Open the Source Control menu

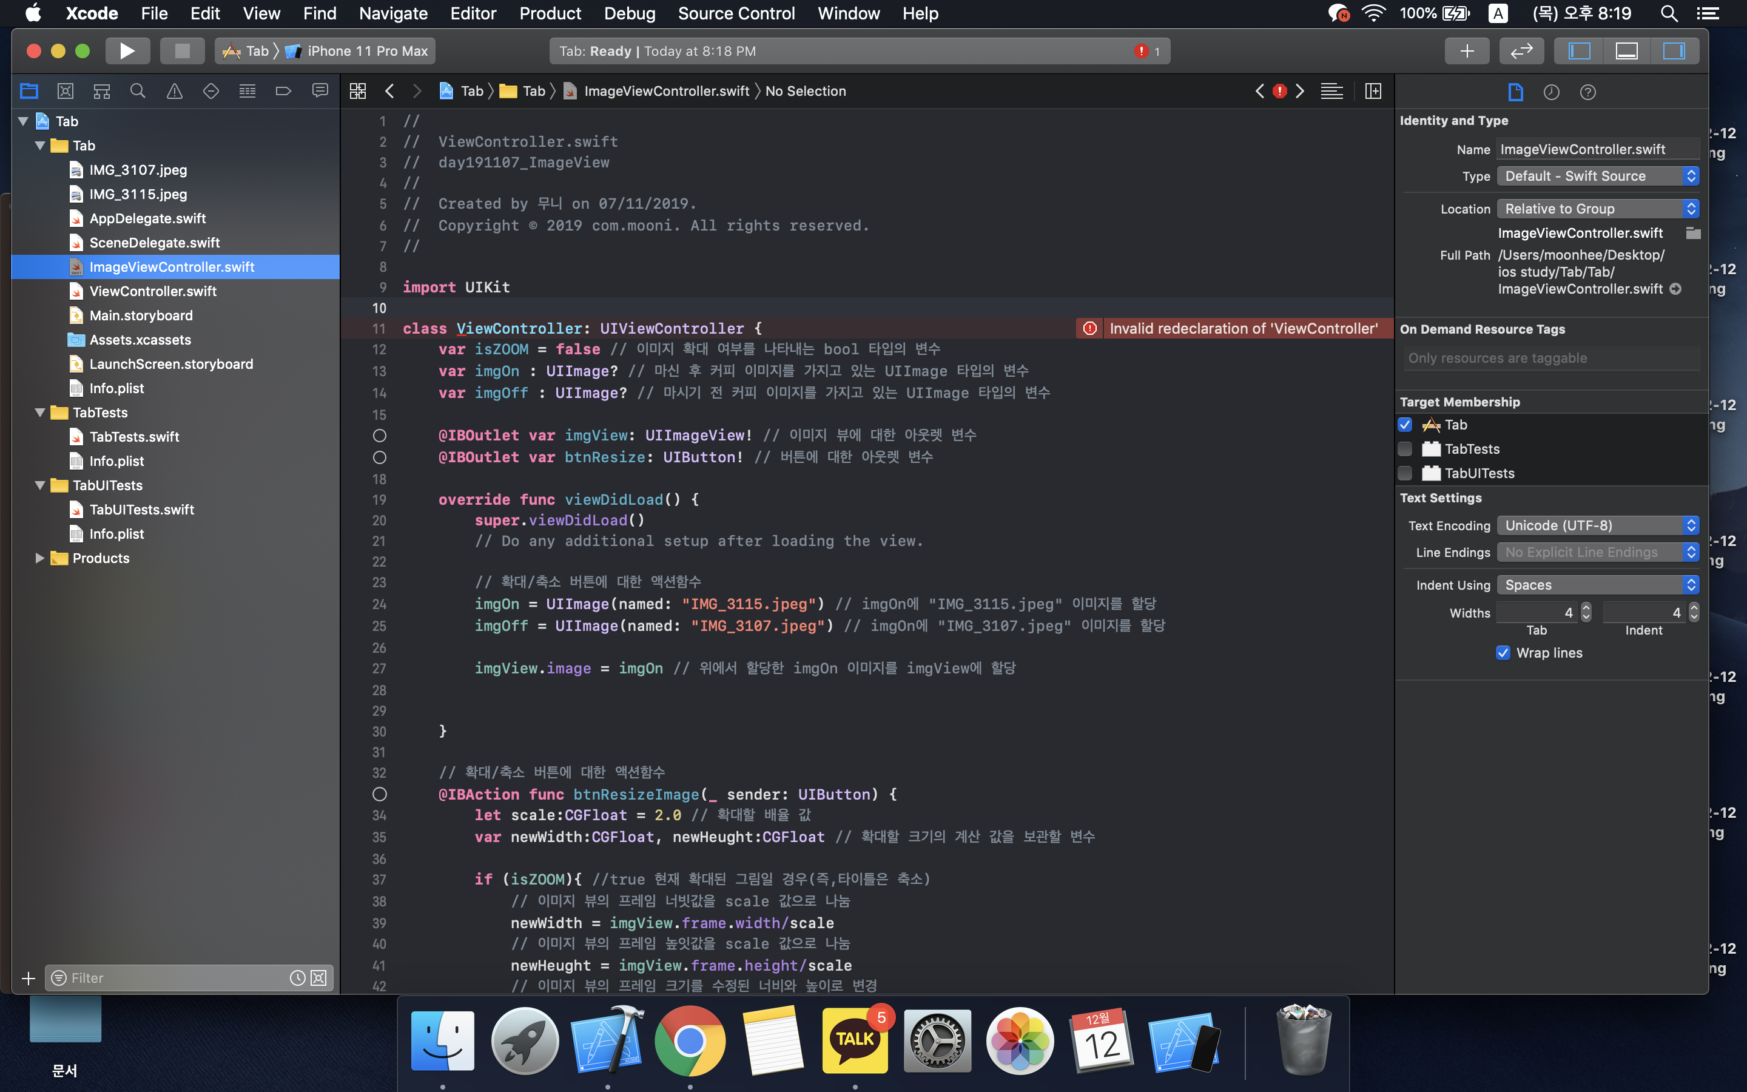pyautogui.click(x=736, y=13)
